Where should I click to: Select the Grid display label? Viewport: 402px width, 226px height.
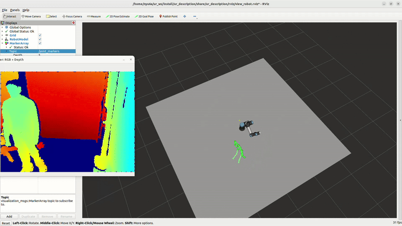(13, 35)
